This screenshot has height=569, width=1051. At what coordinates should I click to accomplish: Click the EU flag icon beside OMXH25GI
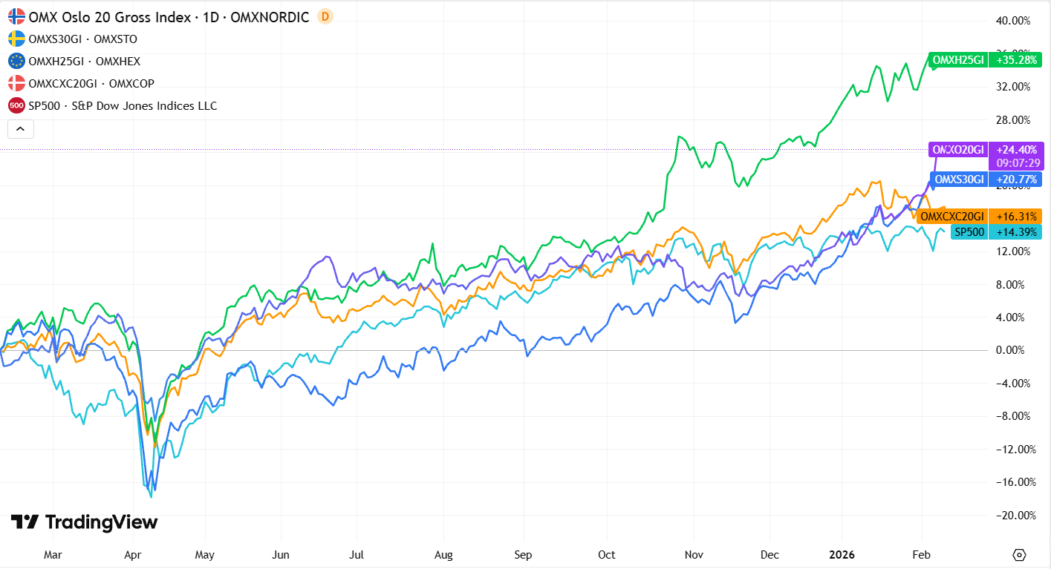(16, 61)
